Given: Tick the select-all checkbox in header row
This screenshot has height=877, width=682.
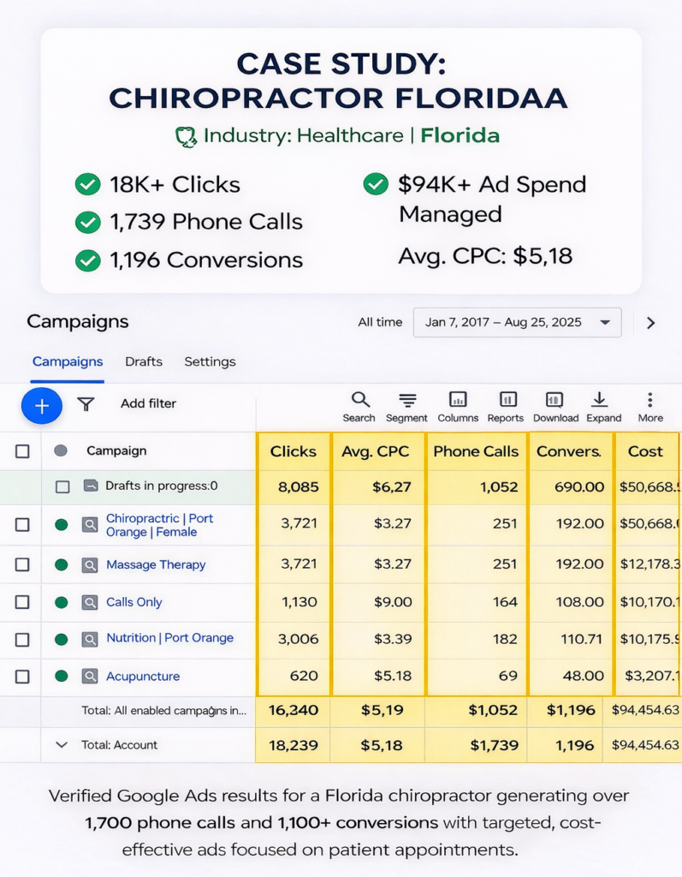Looking at the screenshot, I should [22, 451].
